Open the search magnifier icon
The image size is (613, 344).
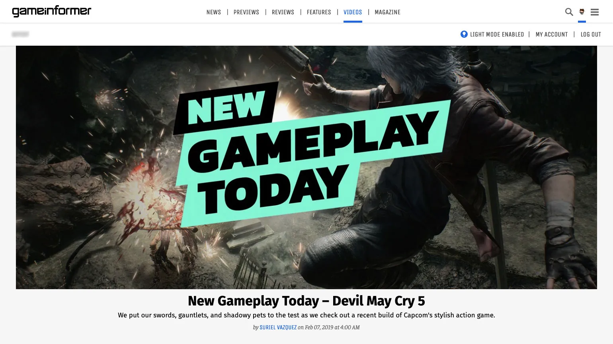[569, 12]
